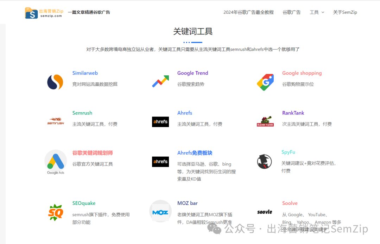The width and height of the screenshot is (380, 244).
Task: Open the Ahrefs免费板块 link
Action: coord(195,153)
